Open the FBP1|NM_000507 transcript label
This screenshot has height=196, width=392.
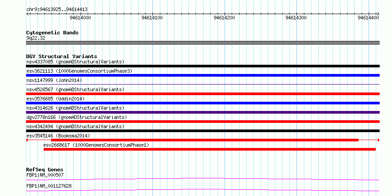[45, 175]
